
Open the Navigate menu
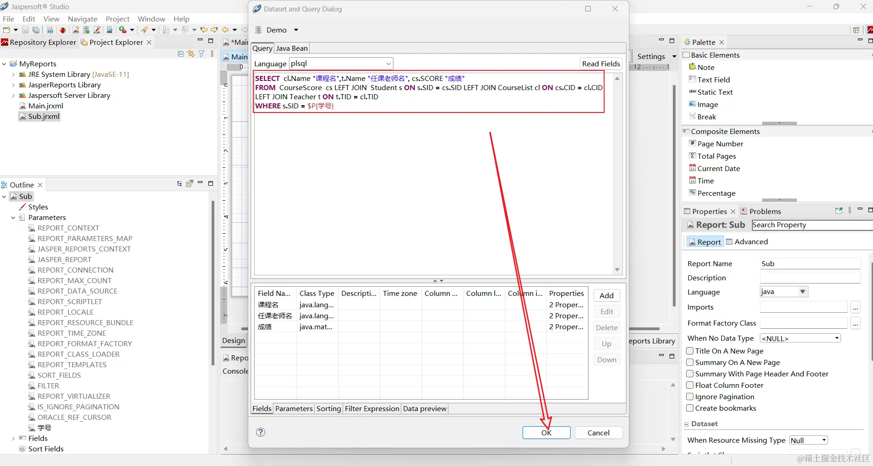pyautogui.click(x=82, y=19)
